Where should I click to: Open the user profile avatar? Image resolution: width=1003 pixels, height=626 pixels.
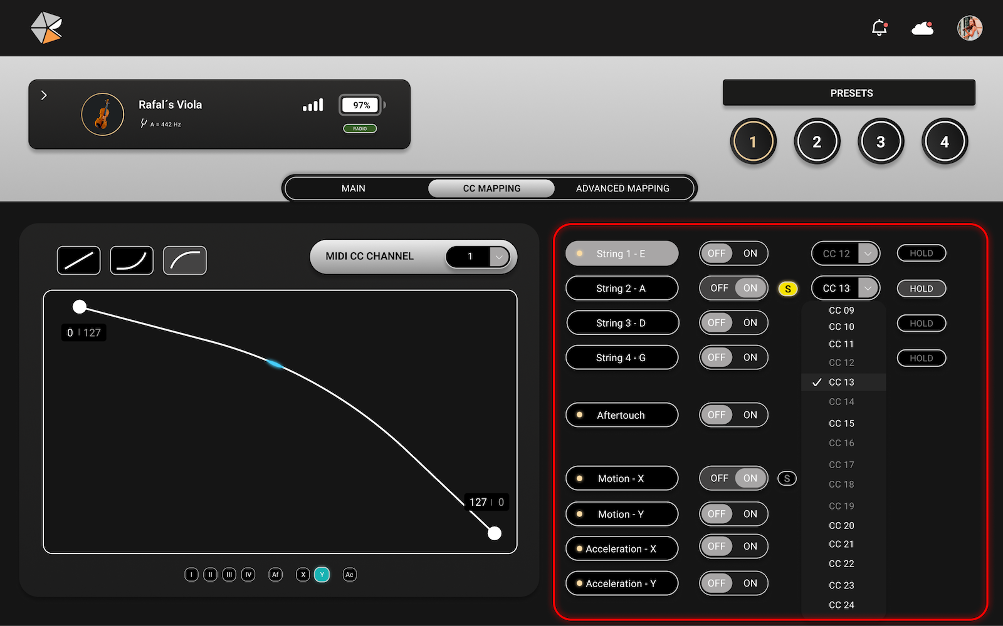pos(969,28)
